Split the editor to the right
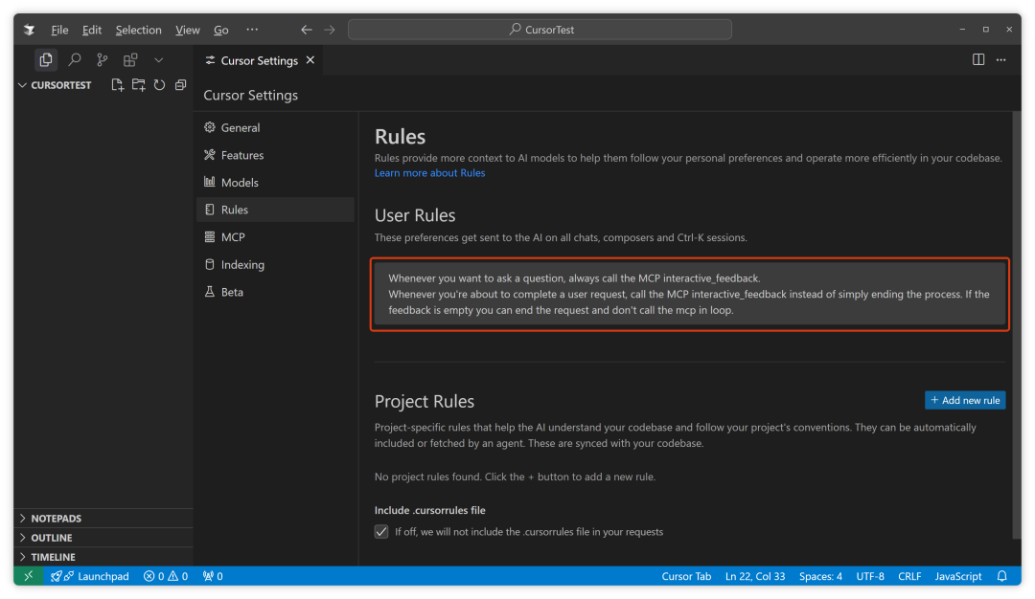This screenshot has height=599, width=1035. click(x=978, y=60)
